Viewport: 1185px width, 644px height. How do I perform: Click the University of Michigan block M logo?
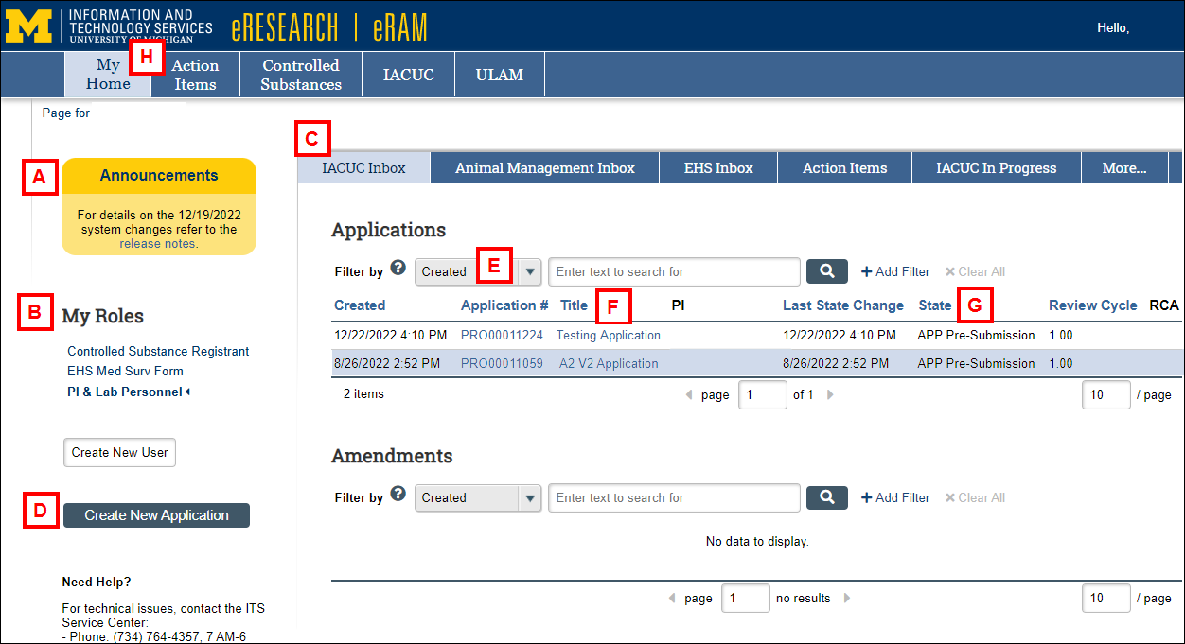[x=28, y=26]
